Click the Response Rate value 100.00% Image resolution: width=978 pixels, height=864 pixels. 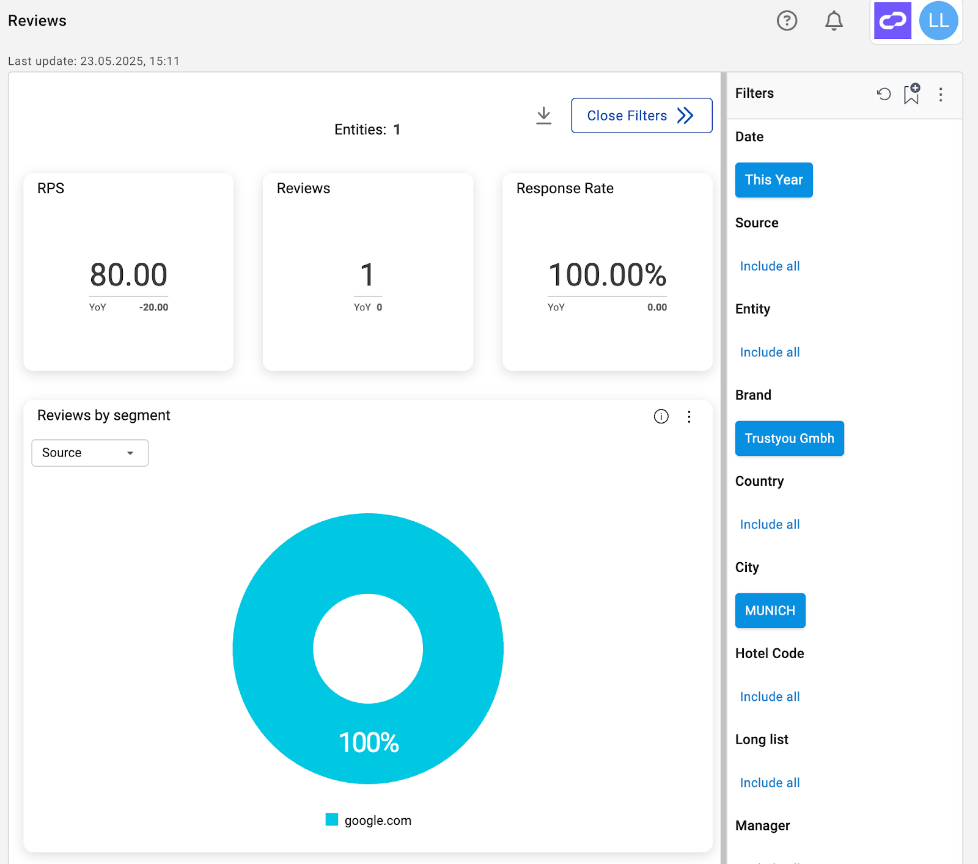(607, 275)
